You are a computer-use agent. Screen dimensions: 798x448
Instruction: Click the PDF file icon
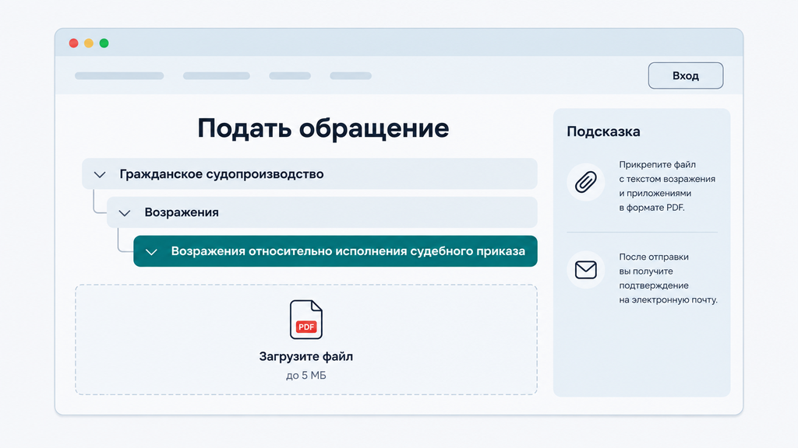tap(305, 320)
